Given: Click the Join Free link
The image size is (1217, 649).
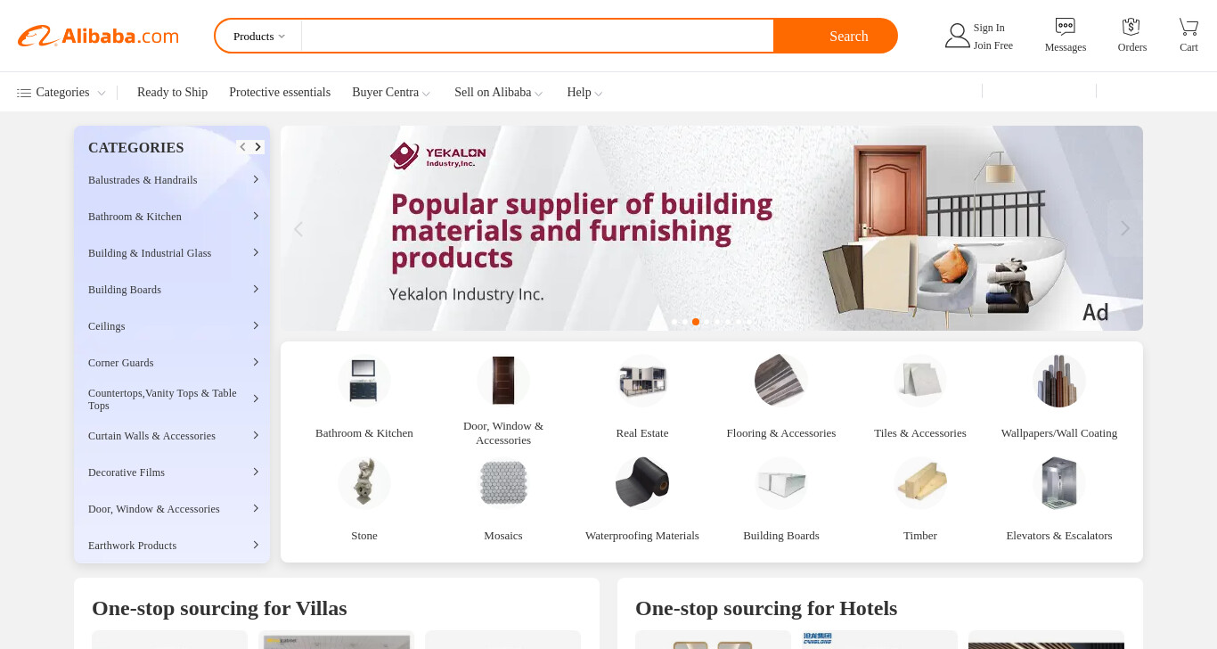Looking at the screenshot, I should [992, 45].
